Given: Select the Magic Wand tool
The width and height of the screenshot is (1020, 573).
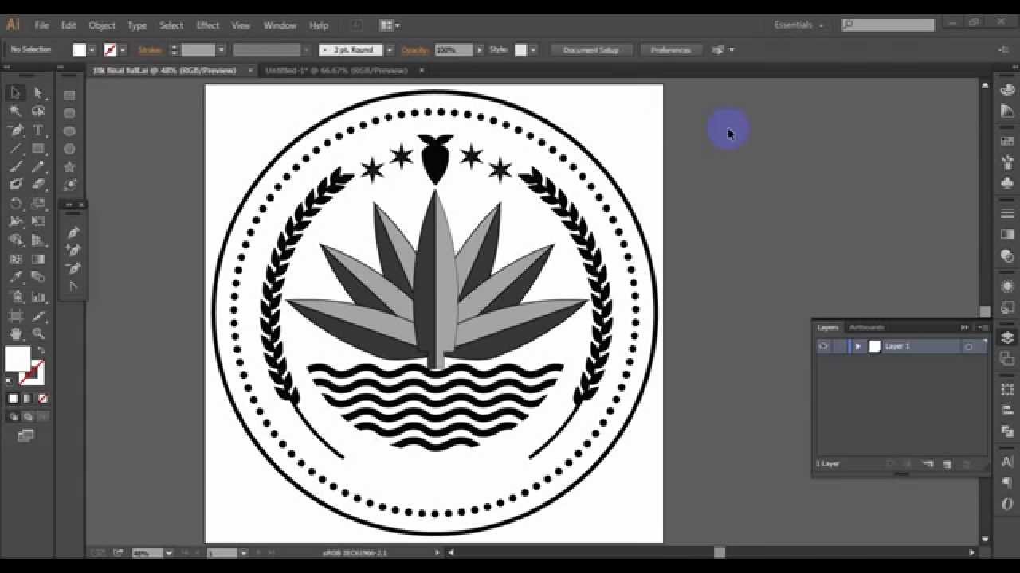Looking at the screenshot, I should coord(15,111).
